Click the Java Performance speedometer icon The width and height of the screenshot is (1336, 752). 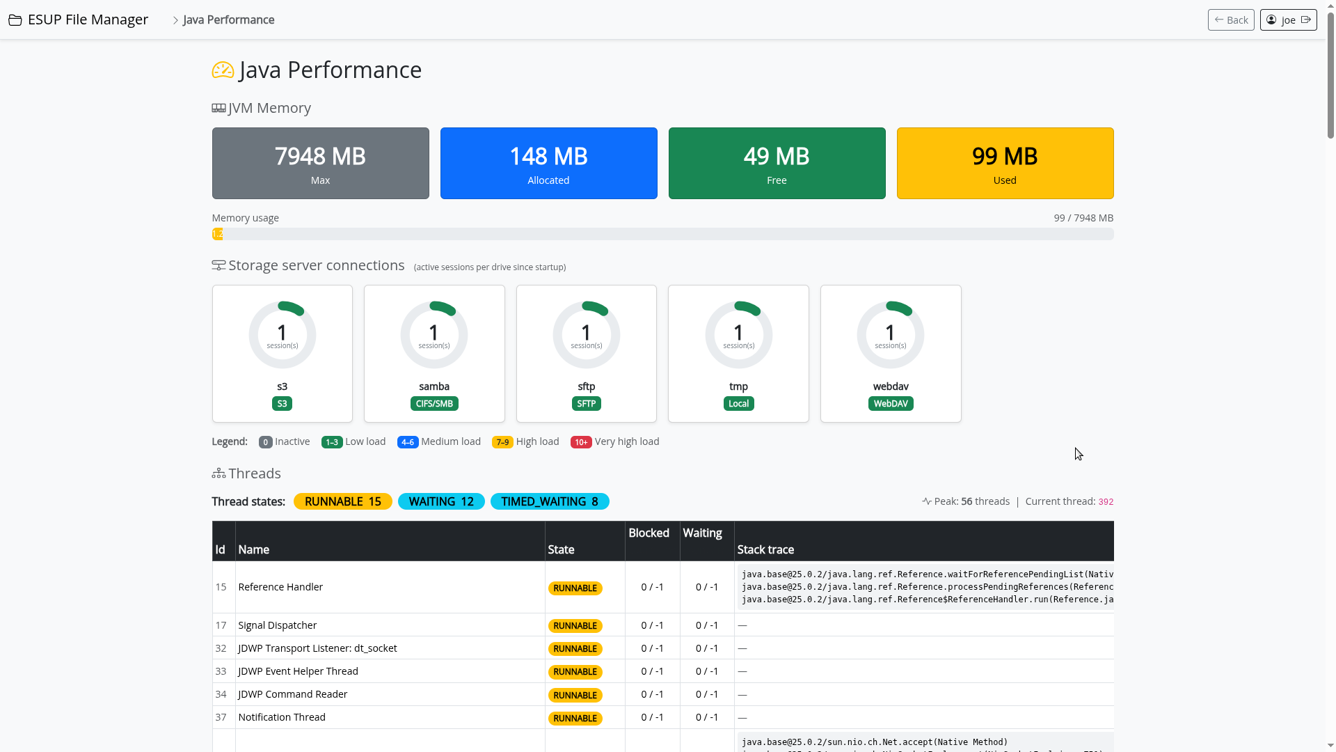[x=223, y=70]
